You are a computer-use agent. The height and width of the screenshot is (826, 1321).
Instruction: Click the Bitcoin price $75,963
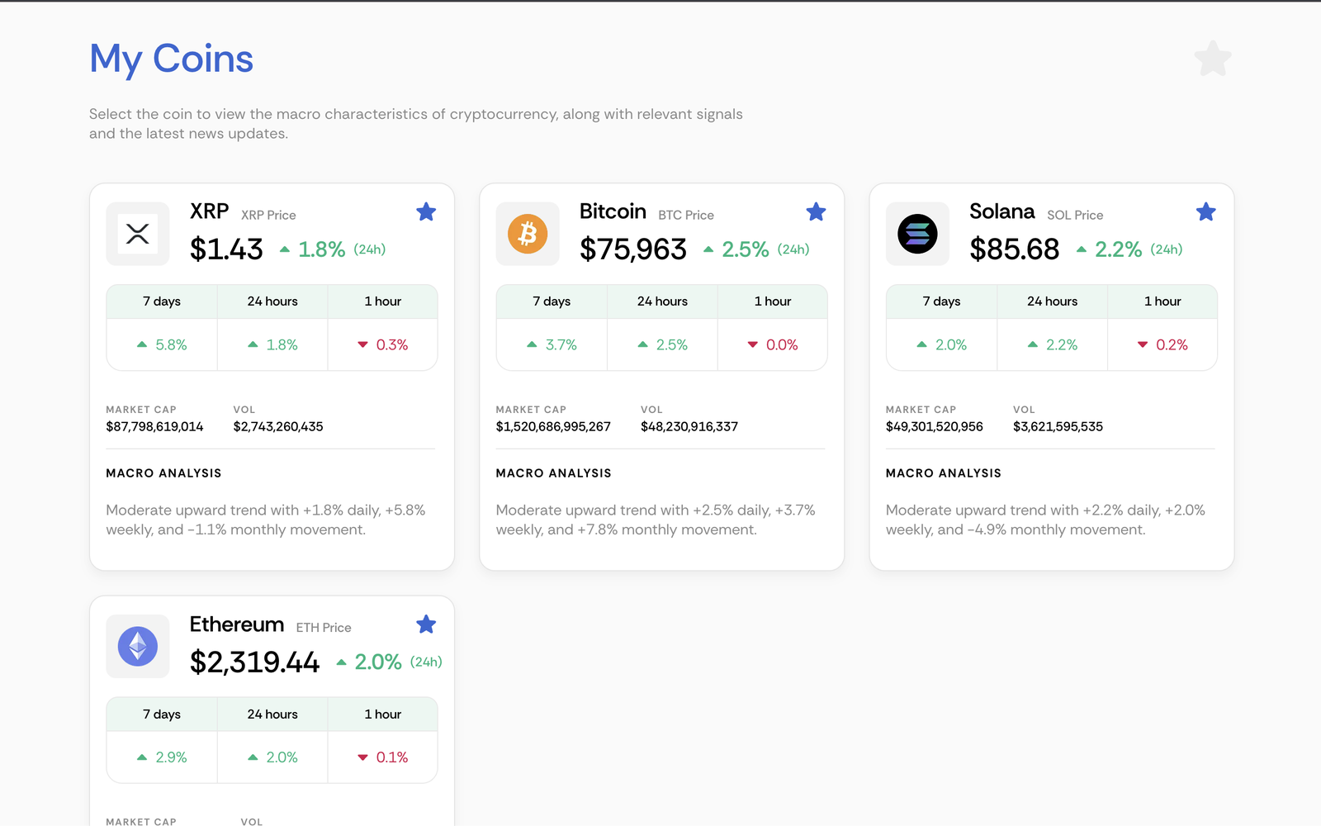pos(633,249)
